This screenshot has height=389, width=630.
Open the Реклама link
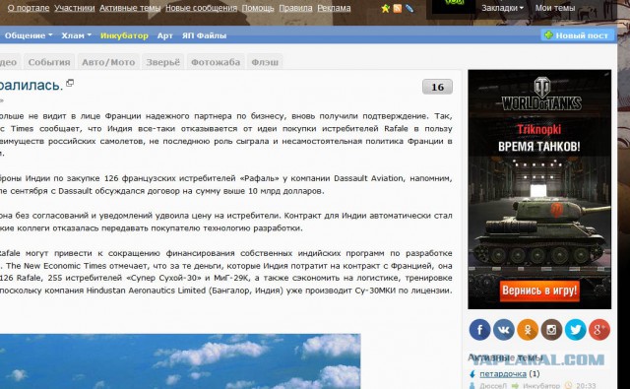tap(334, 8)
